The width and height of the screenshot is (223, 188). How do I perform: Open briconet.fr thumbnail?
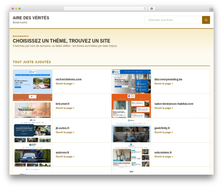tap(33, 106)
